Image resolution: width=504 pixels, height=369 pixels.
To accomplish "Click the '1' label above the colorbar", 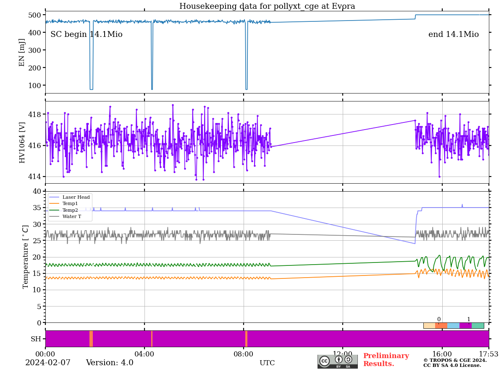I will 469,319.
